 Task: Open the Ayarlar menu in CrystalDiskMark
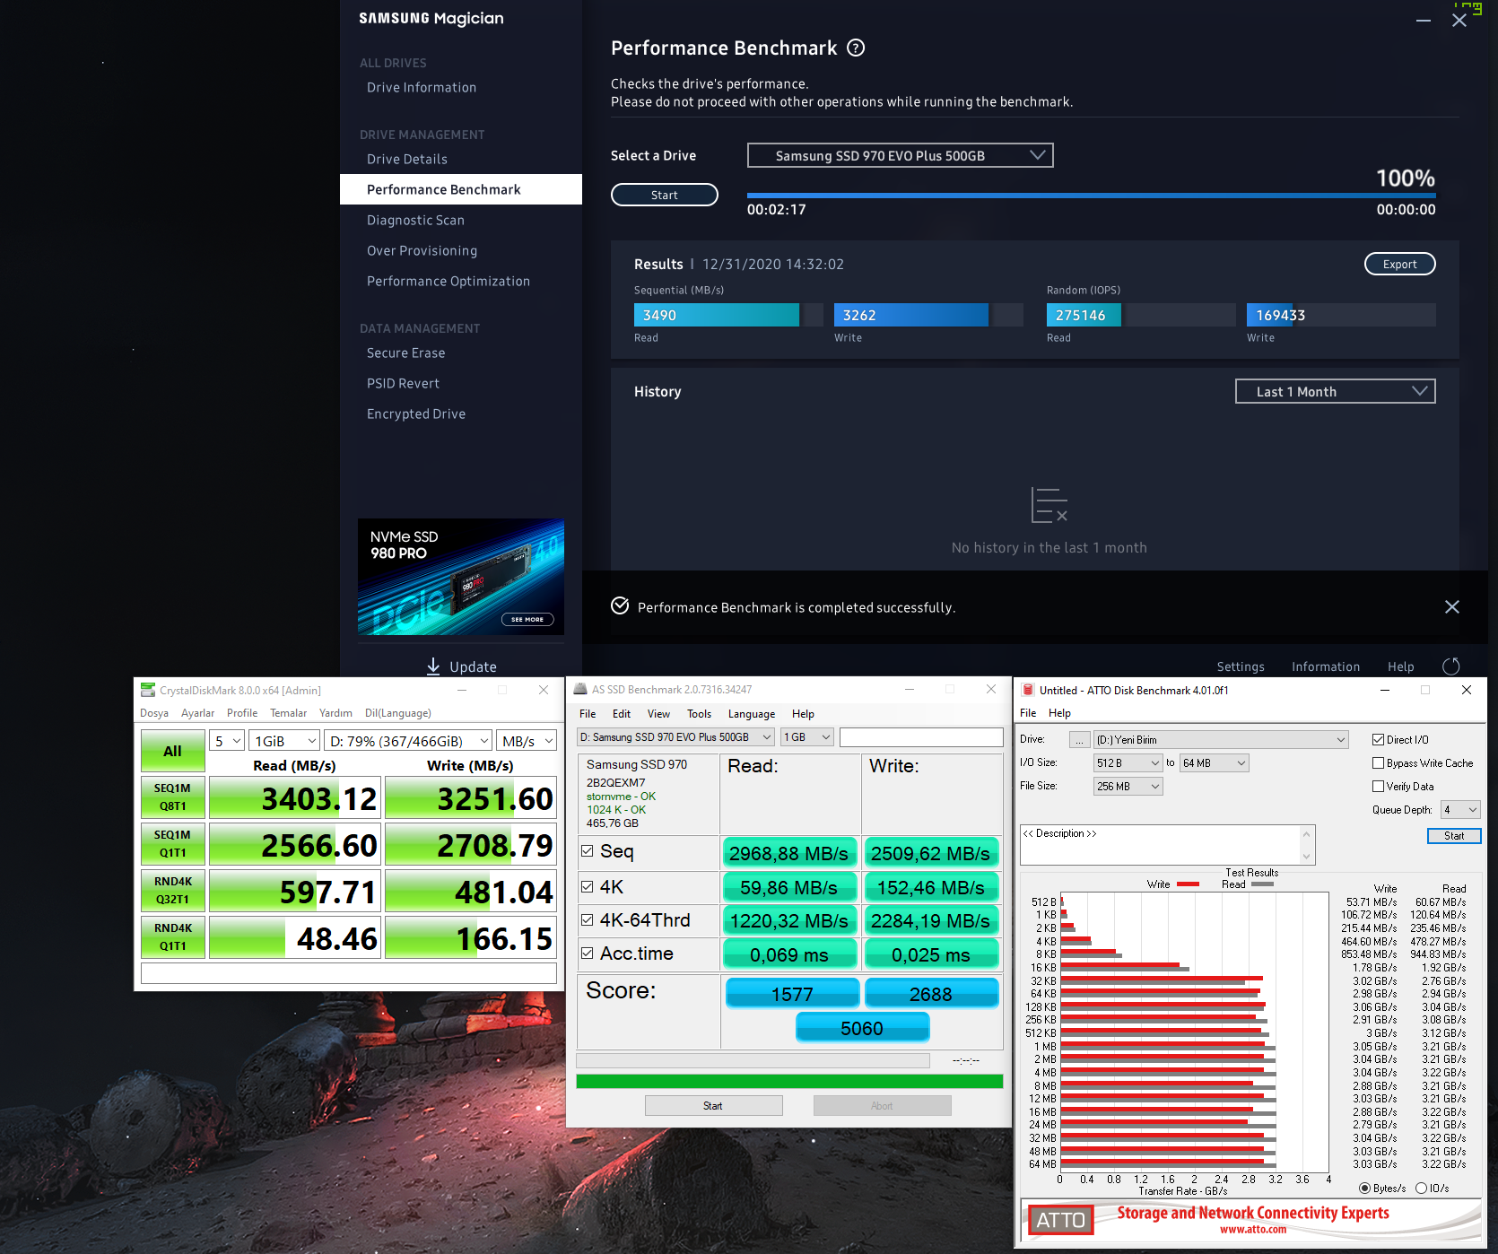pyautogui.click(x=197, y=713)
